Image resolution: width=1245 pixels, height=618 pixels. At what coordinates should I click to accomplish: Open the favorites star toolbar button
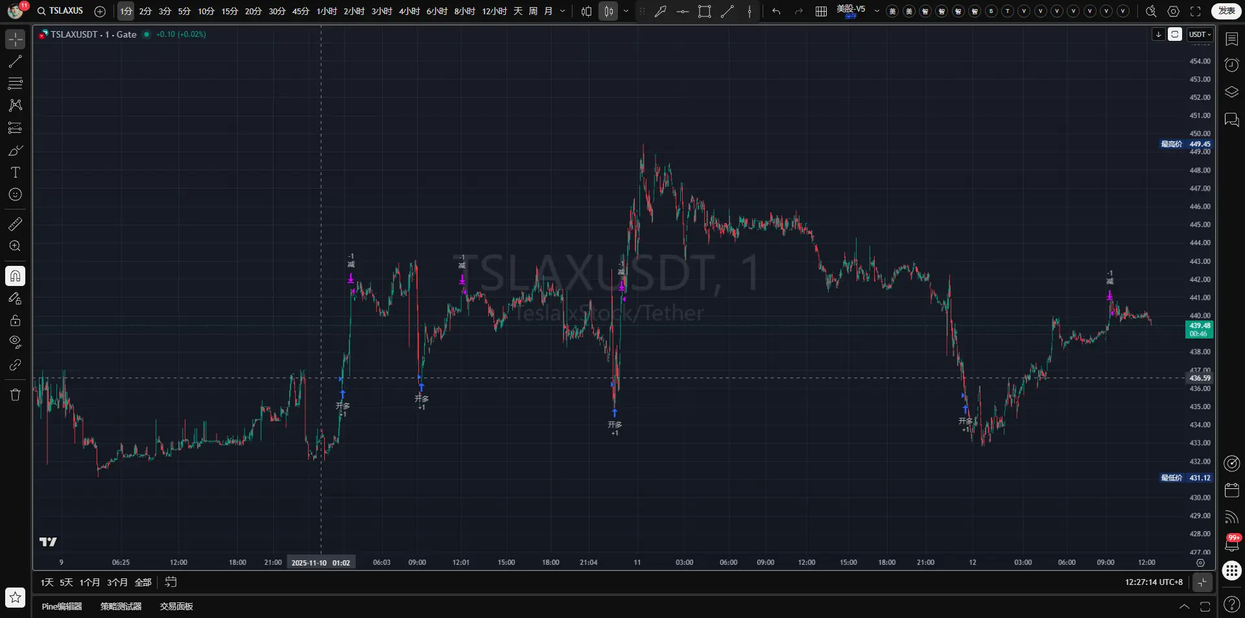tap(16, 597)
